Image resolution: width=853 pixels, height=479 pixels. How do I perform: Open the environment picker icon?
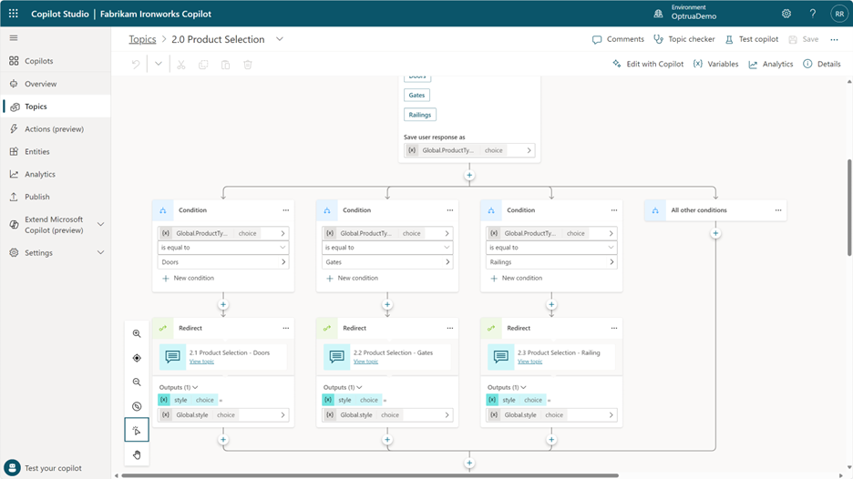pos(658,14)
